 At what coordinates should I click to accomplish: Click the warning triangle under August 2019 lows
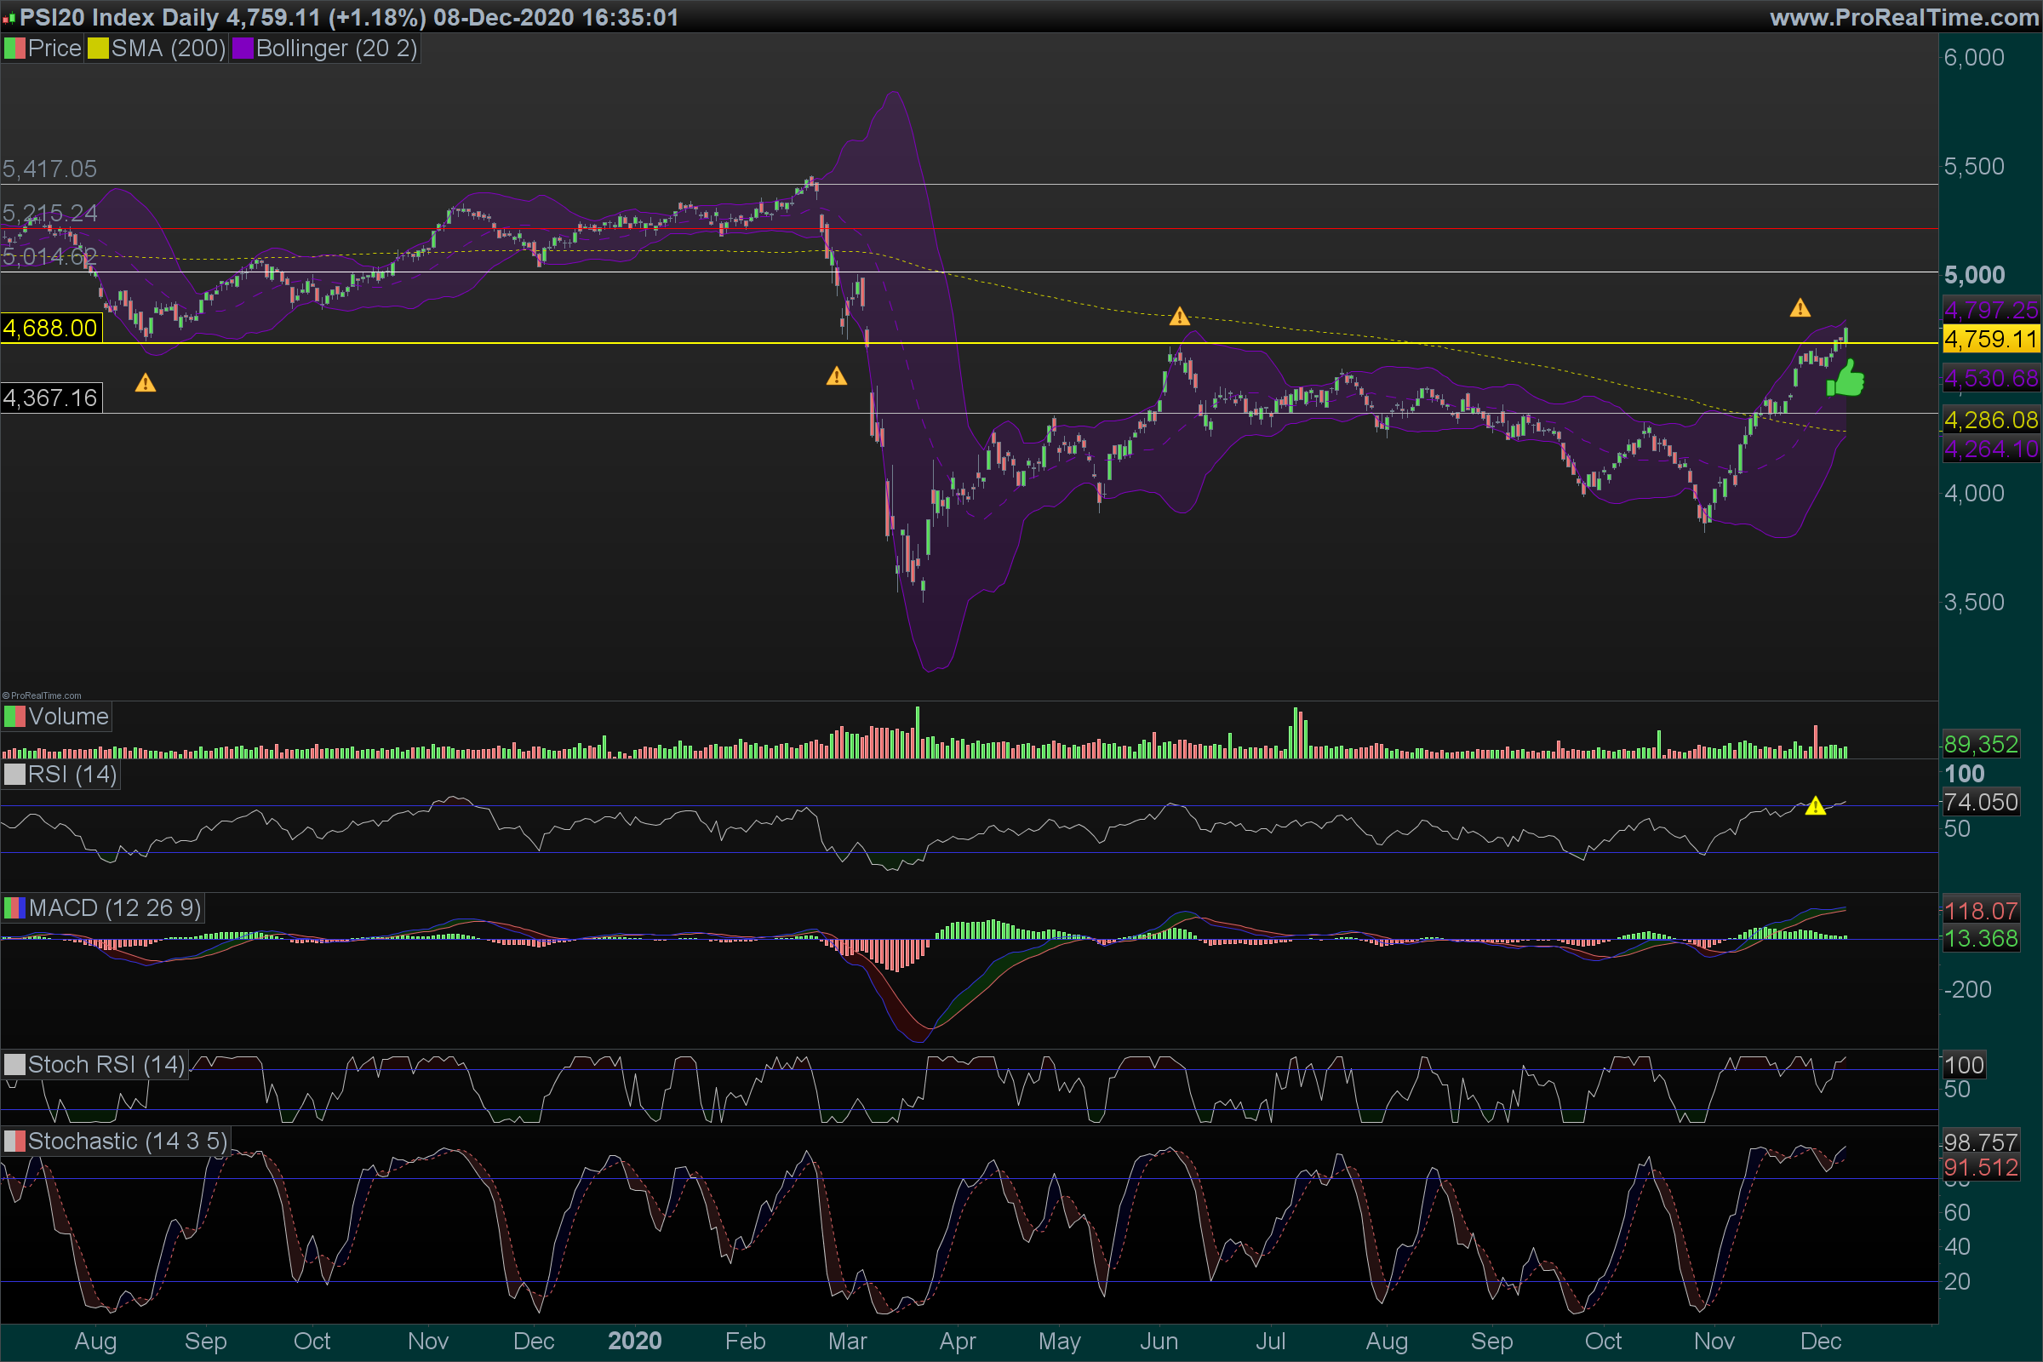[x=145, y=383]
